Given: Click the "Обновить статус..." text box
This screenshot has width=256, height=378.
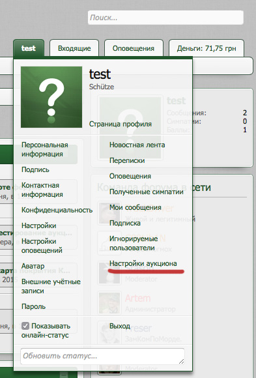Looking at the screenshot, I should [x=103, y=356].
